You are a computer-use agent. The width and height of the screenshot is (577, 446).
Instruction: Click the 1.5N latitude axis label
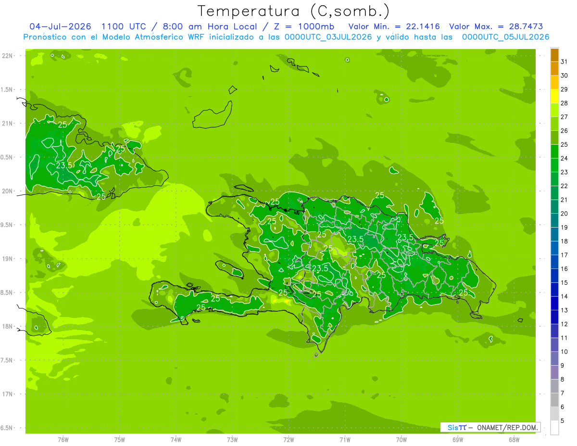[x=7, y=89]
